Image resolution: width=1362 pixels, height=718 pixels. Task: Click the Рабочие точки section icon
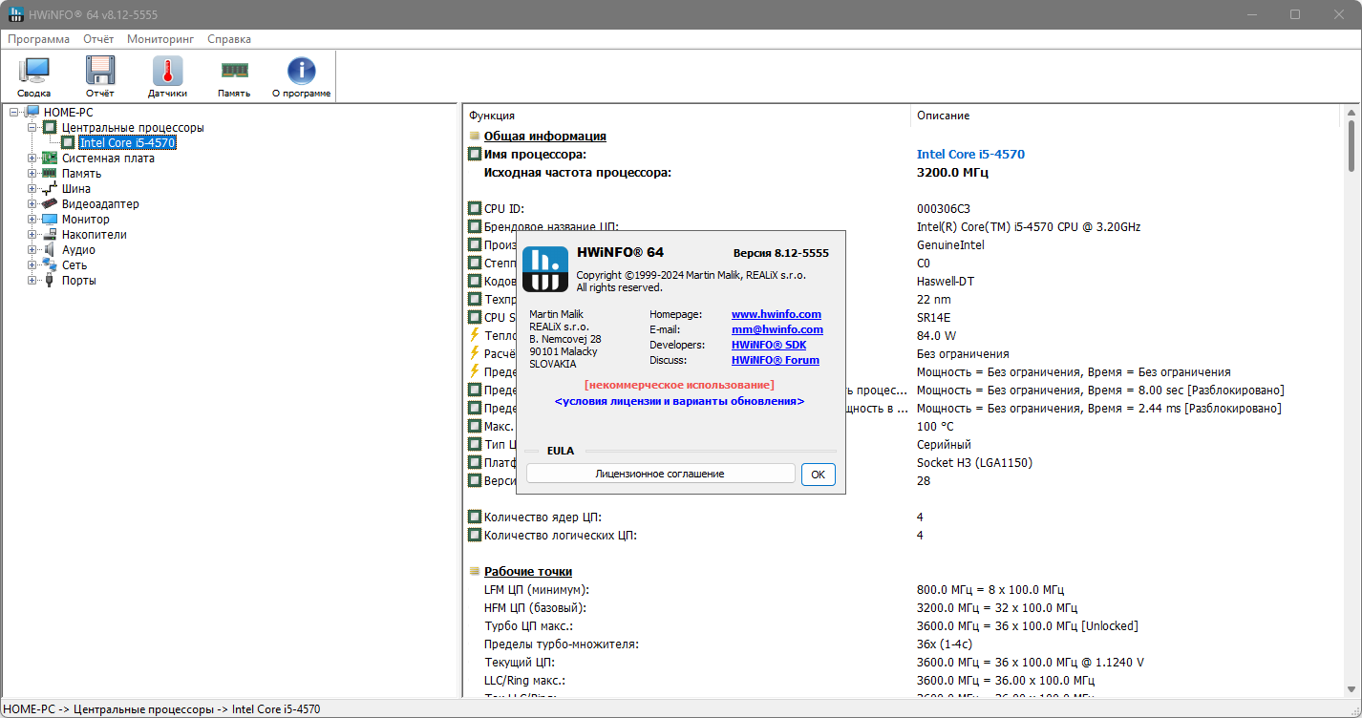pyautogui.click(x=475, y=572)
